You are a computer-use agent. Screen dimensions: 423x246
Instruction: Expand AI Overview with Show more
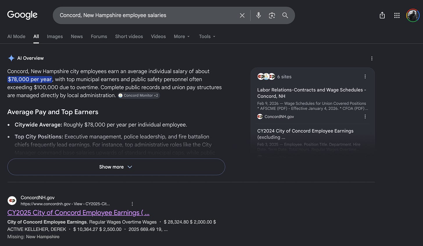[116, 167]
